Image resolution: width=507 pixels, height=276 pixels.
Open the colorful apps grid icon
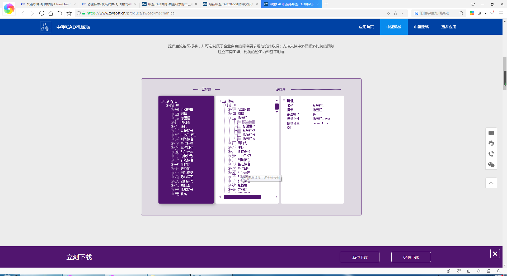tap(472, 13)
